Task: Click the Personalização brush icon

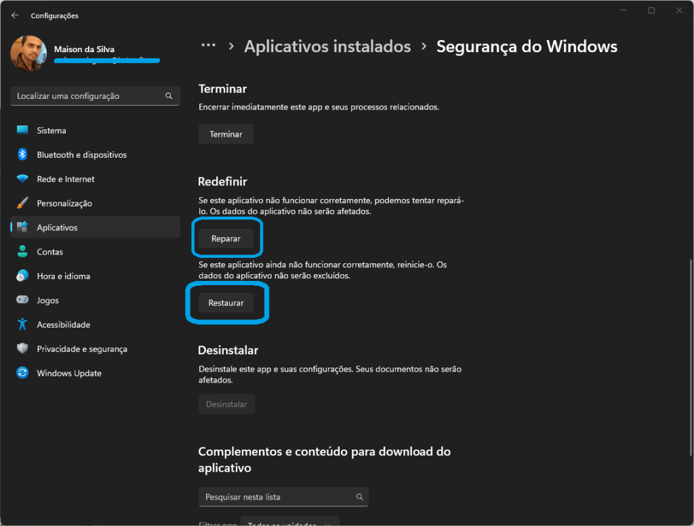Action: (22, 203)
